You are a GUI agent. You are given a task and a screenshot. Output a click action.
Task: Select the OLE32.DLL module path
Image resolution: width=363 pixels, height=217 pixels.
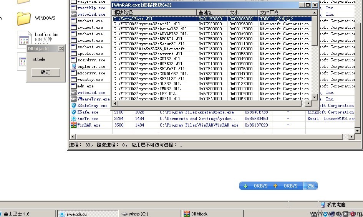click(x=147, y=84)
